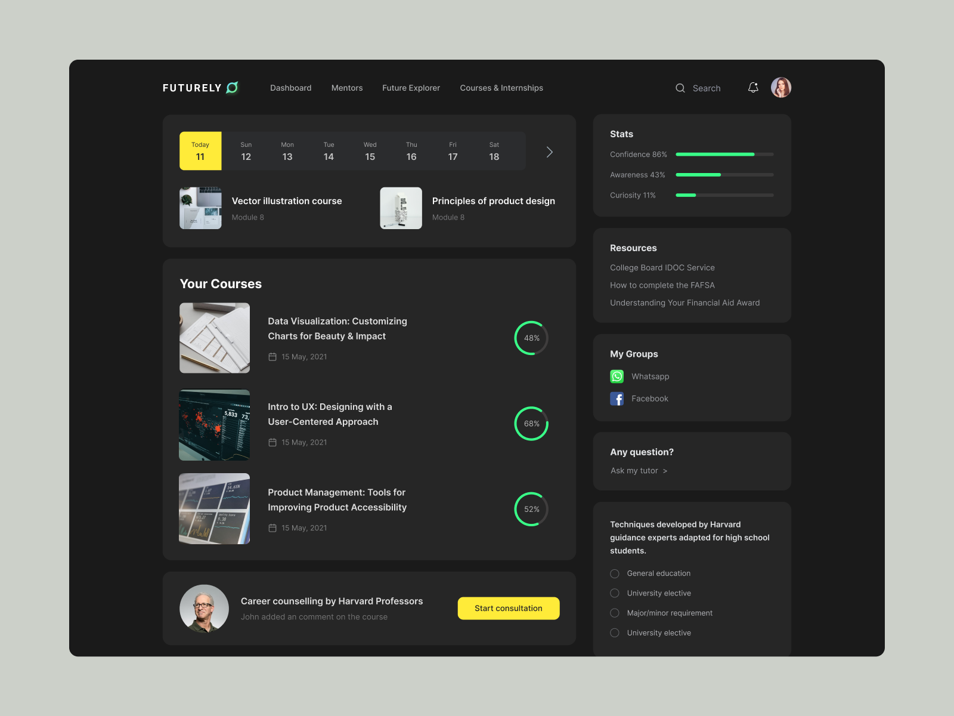Click the calendar icon beside Data Visualization date
This screenshot has width=954, height=716.
[x=273, y=356]
